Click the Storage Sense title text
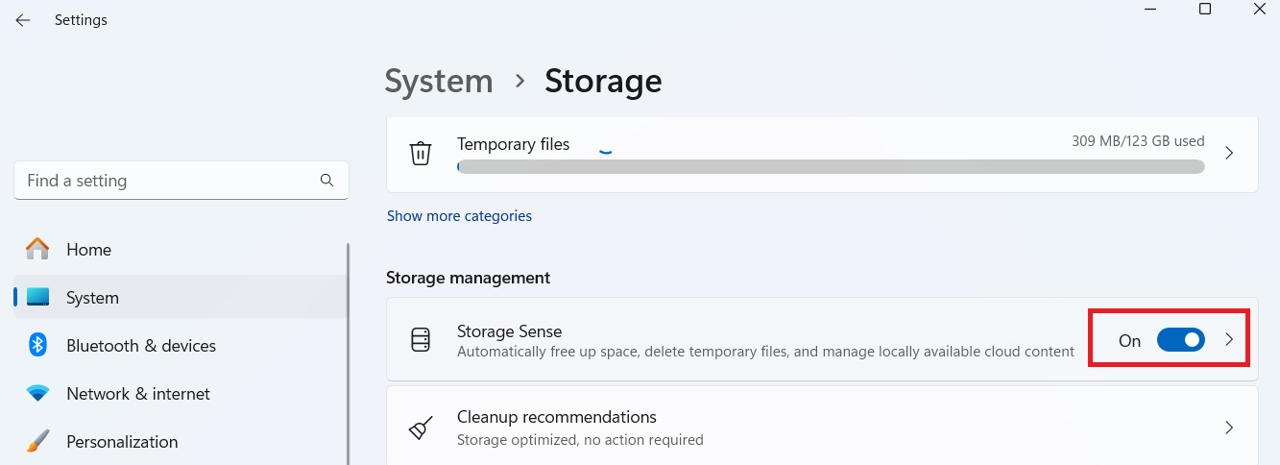Image resolution: width=1280 pixels, height=465 pixels. (x=509, y=331)
